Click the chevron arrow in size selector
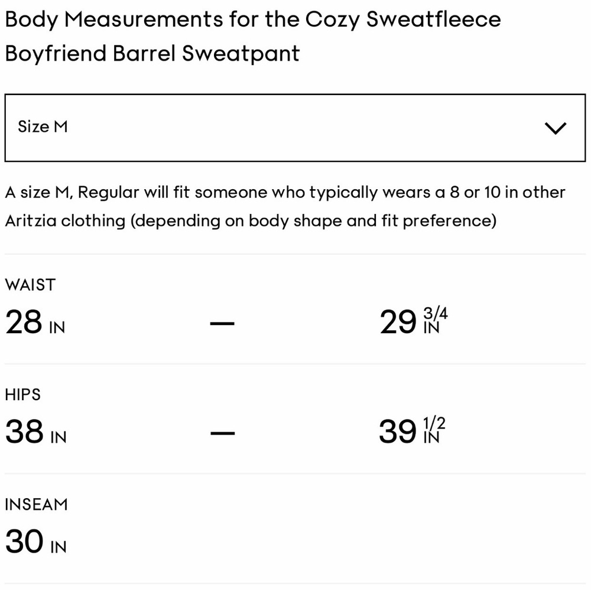 click(556, 128)
